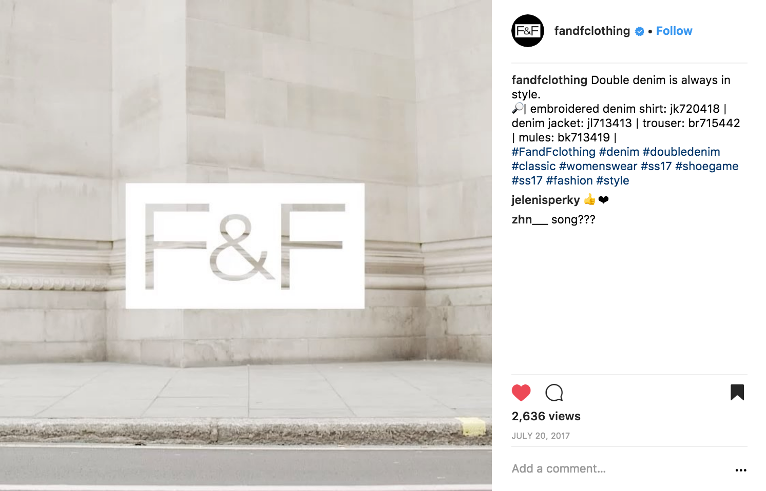This screenshot has width=766, height=491.
Task: Open the #FandFclothing hashtag
Action: (553, 152)
